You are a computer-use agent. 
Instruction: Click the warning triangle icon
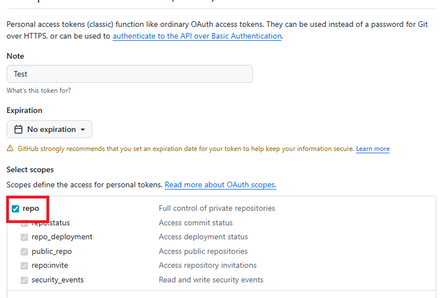[x=10, y=148]
